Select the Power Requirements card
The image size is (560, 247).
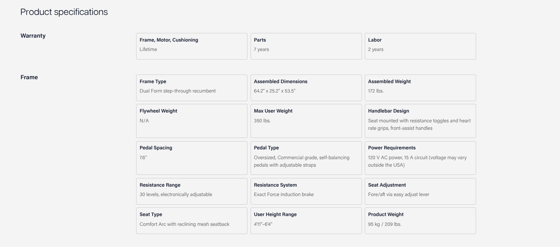click(x=420, y=158)
